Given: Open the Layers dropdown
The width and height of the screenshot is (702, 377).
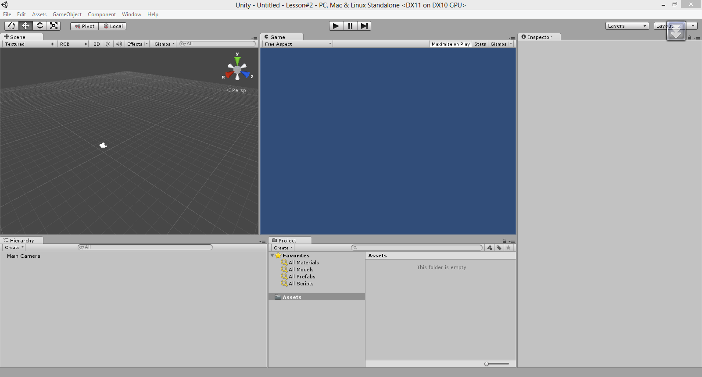Looking at the screenshot, I should point(627,26).
